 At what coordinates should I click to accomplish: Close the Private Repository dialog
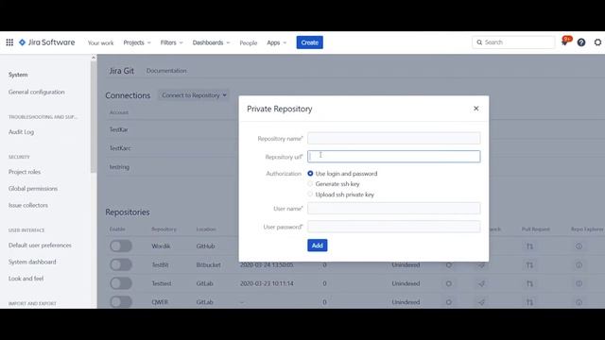point(476,109)
